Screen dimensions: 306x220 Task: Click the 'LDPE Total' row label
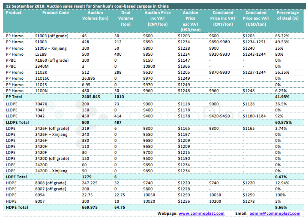[16, 177]
